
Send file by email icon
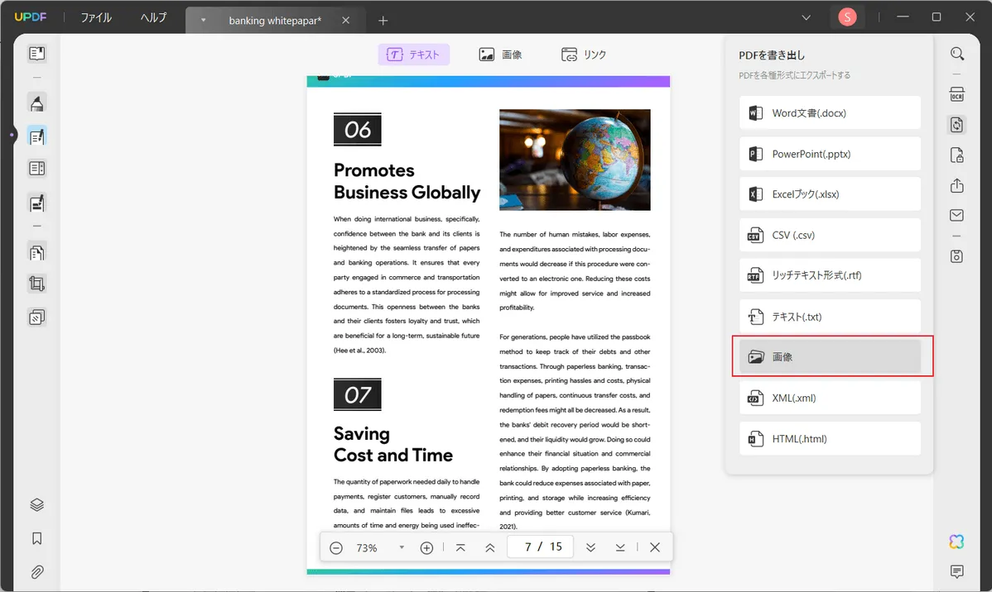[x=957, y=216]
